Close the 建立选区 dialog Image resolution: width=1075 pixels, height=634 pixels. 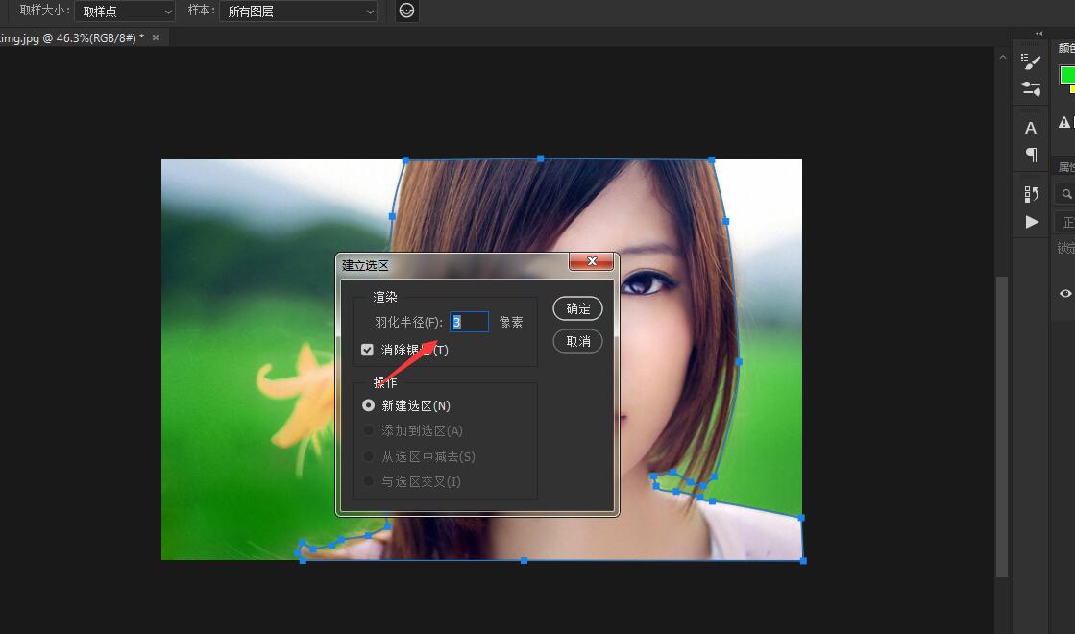[591, 261]
